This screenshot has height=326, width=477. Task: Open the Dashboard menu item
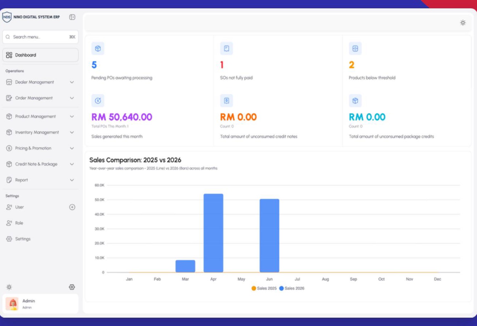click(40, 55)
